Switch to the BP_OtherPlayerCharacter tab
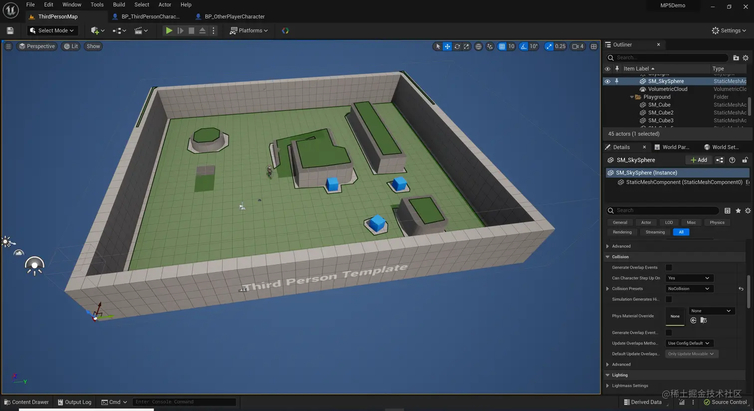The width and height of the screenshot is (754, 411). pos(230,16)
